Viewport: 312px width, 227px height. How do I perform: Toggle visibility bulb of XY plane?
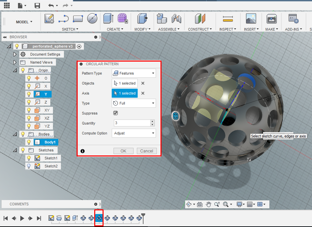coord(29,110)
